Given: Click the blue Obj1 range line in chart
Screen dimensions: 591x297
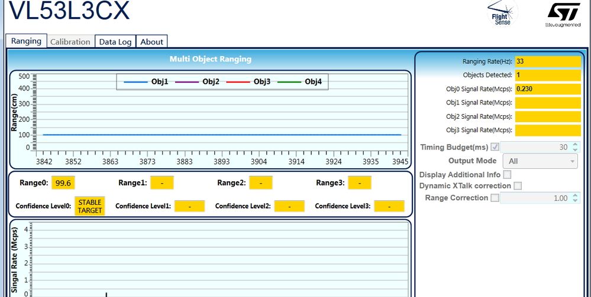Looking at the screenshot, I should [x=222, y=135].
